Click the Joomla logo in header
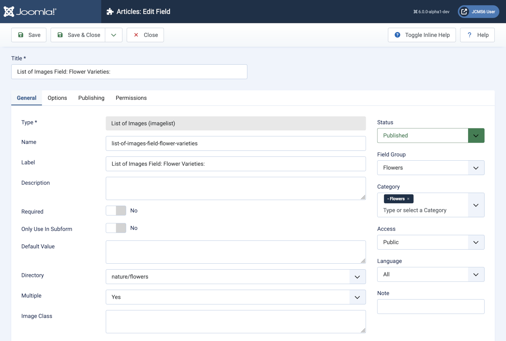This screenshot has width=506, height=341. (30, 12)
